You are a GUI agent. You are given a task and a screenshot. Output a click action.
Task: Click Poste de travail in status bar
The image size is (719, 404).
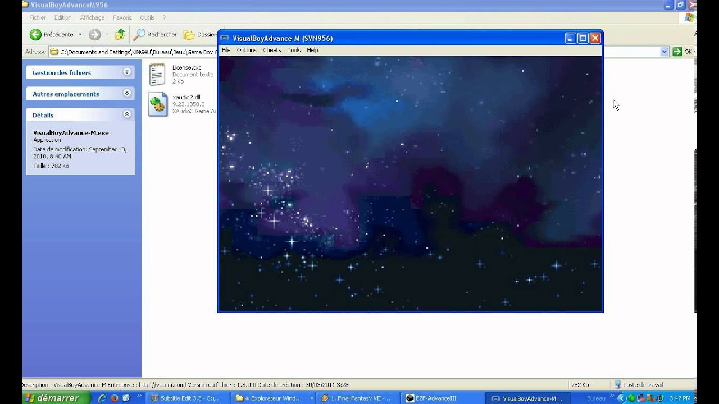(x=639, y=385)
